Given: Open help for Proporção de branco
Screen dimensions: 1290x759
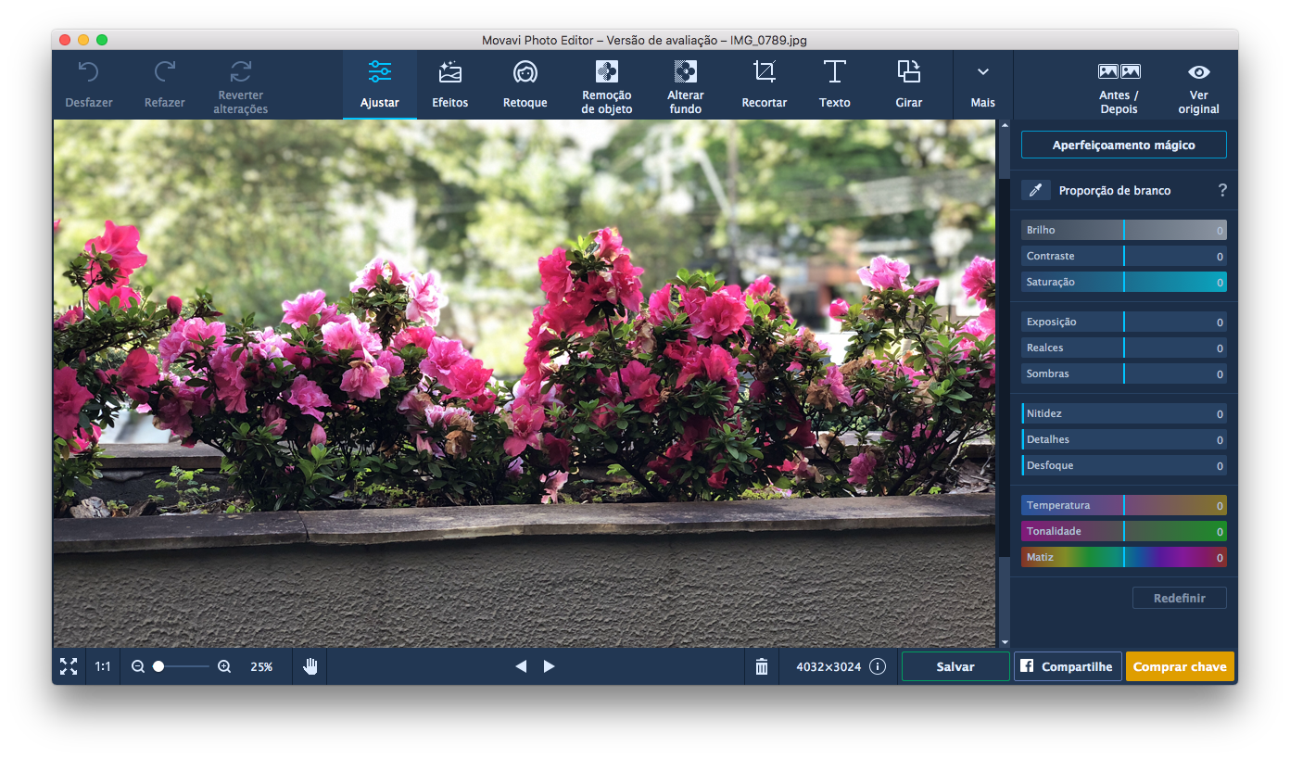Looking at the screenshot, I should pyautogui.click(x=1222, y=190).
